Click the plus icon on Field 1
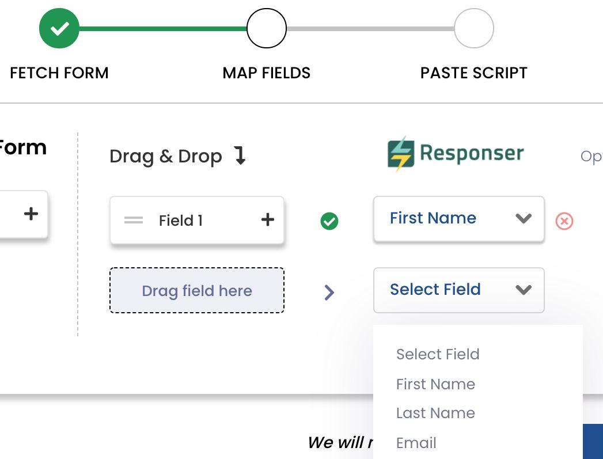The image size is (603, 459). 267,220
